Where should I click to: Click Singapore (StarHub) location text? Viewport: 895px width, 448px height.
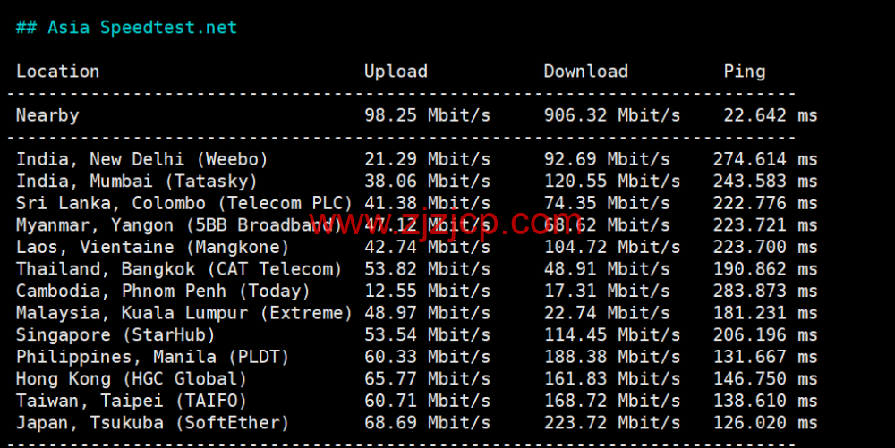pos(115,334)
